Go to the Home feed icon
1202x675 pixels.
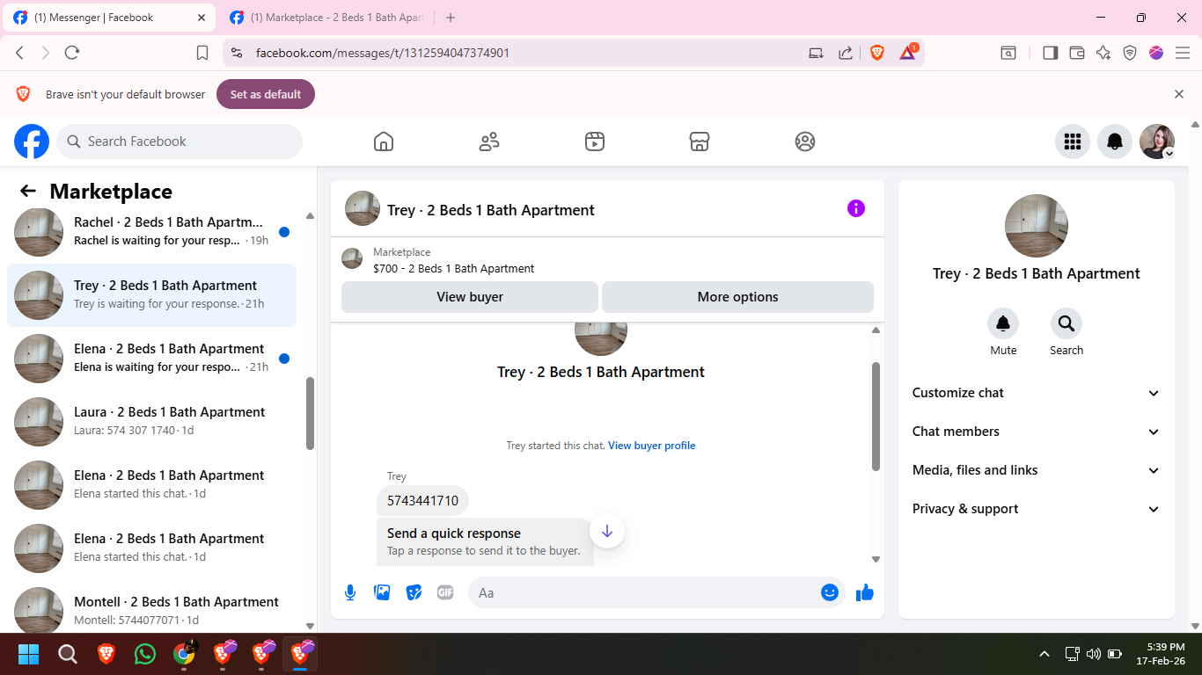(384, 142)
